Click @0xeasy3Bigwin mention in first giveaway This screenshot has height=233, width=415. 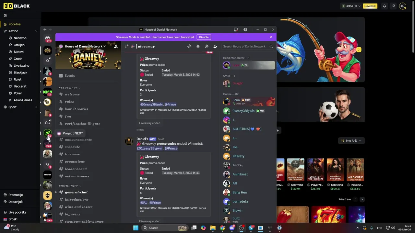(x=151, y=105)
